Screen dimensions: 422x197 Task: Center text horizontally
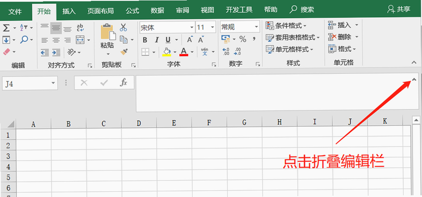(56, 40)
